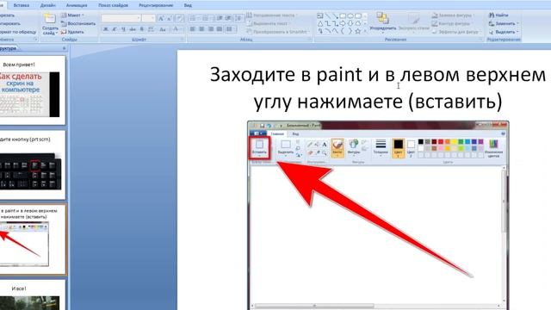Select the Left Brace shape

(x=343, y=31)
